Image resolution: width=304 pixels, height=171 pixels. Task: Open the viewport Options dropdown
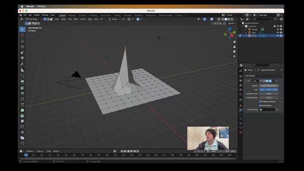pyautogui.click(x=232, y=23)
